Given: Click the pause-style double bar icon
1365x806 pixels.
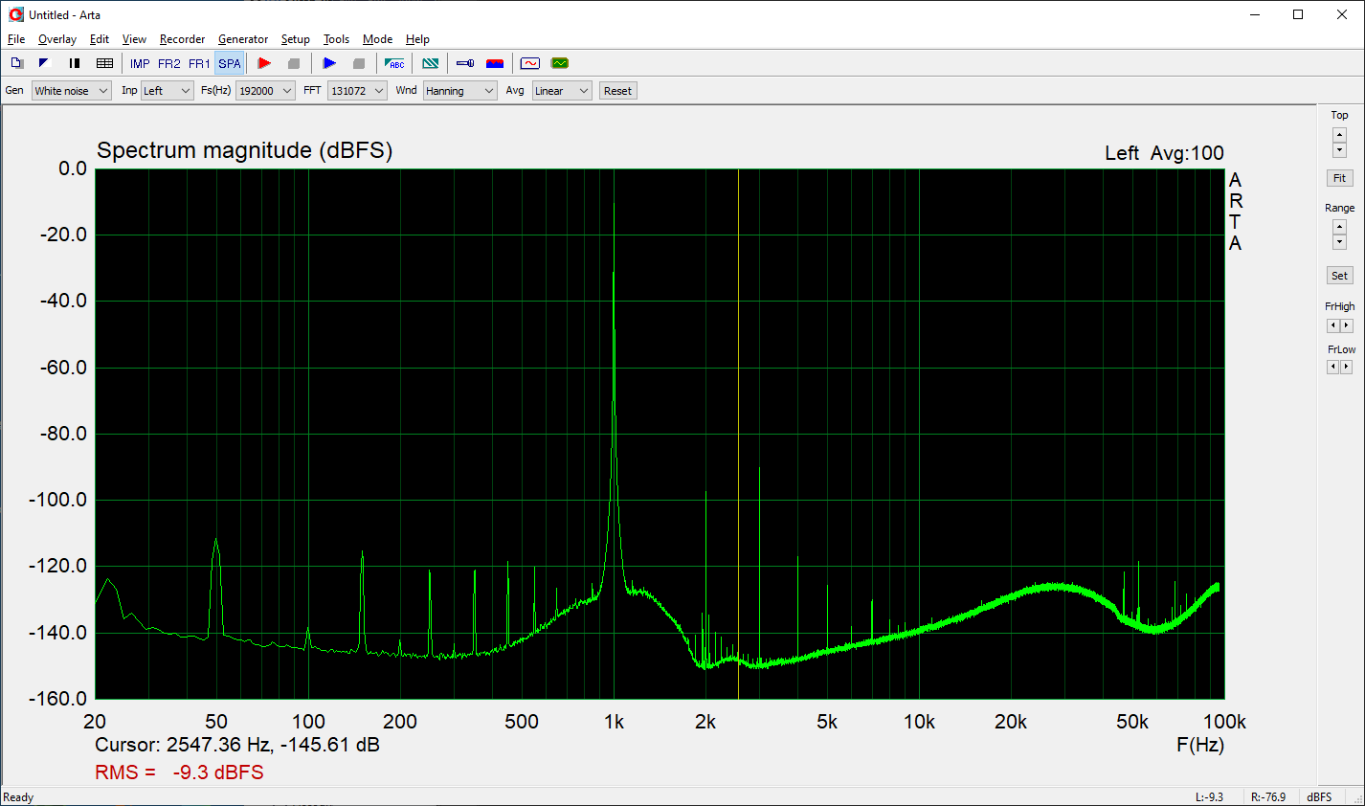Looking at the screenshot, I should (75, 63).
